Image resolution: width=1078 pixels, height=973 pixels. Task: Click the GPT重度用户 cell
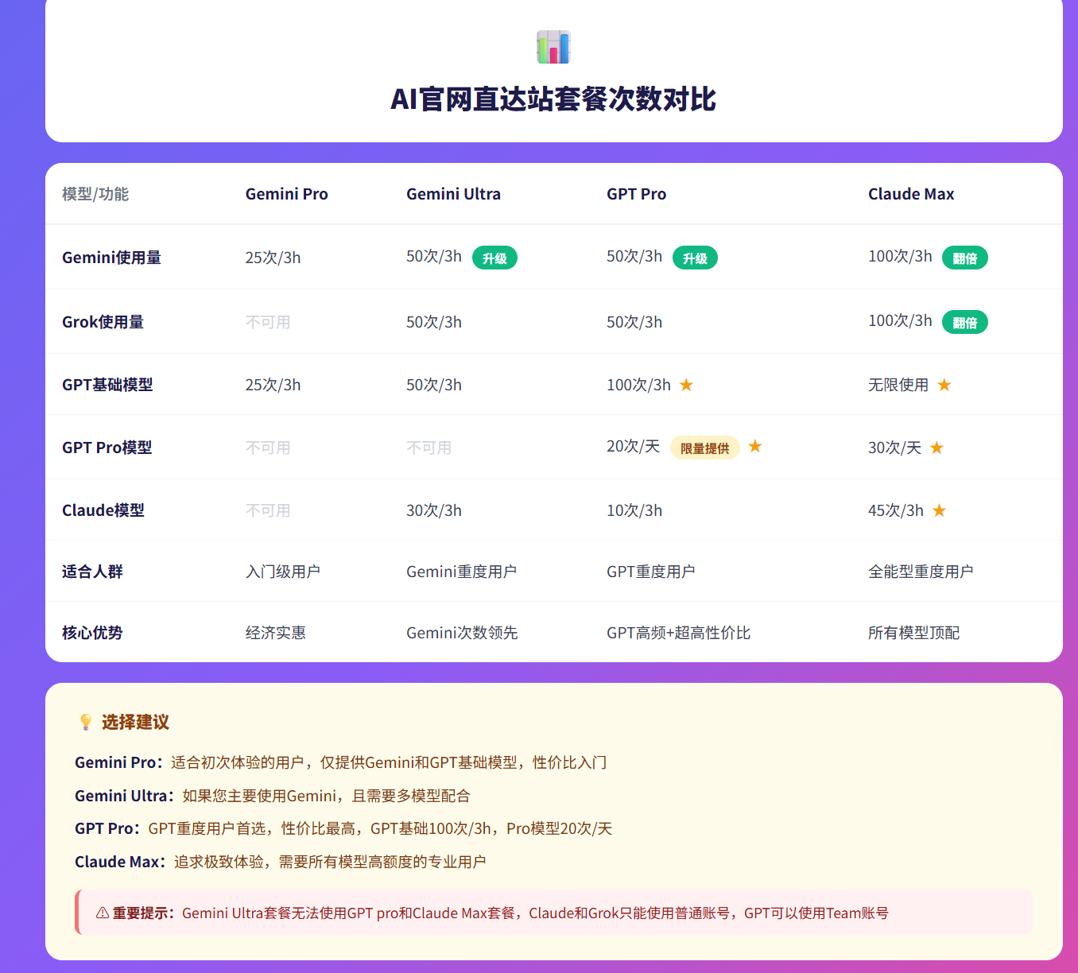coord(651,572)
